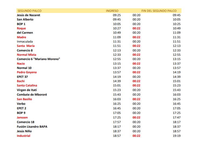The image size is (205, 143).
Task: Click the FIN DEL SEGUNDO PALCO header
Action: pyautogui.click(x=159, y=11)
